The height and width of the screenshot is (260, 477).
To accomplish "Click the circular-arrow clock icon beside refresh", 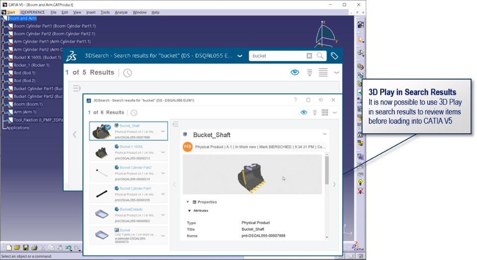I will (320, 100).
